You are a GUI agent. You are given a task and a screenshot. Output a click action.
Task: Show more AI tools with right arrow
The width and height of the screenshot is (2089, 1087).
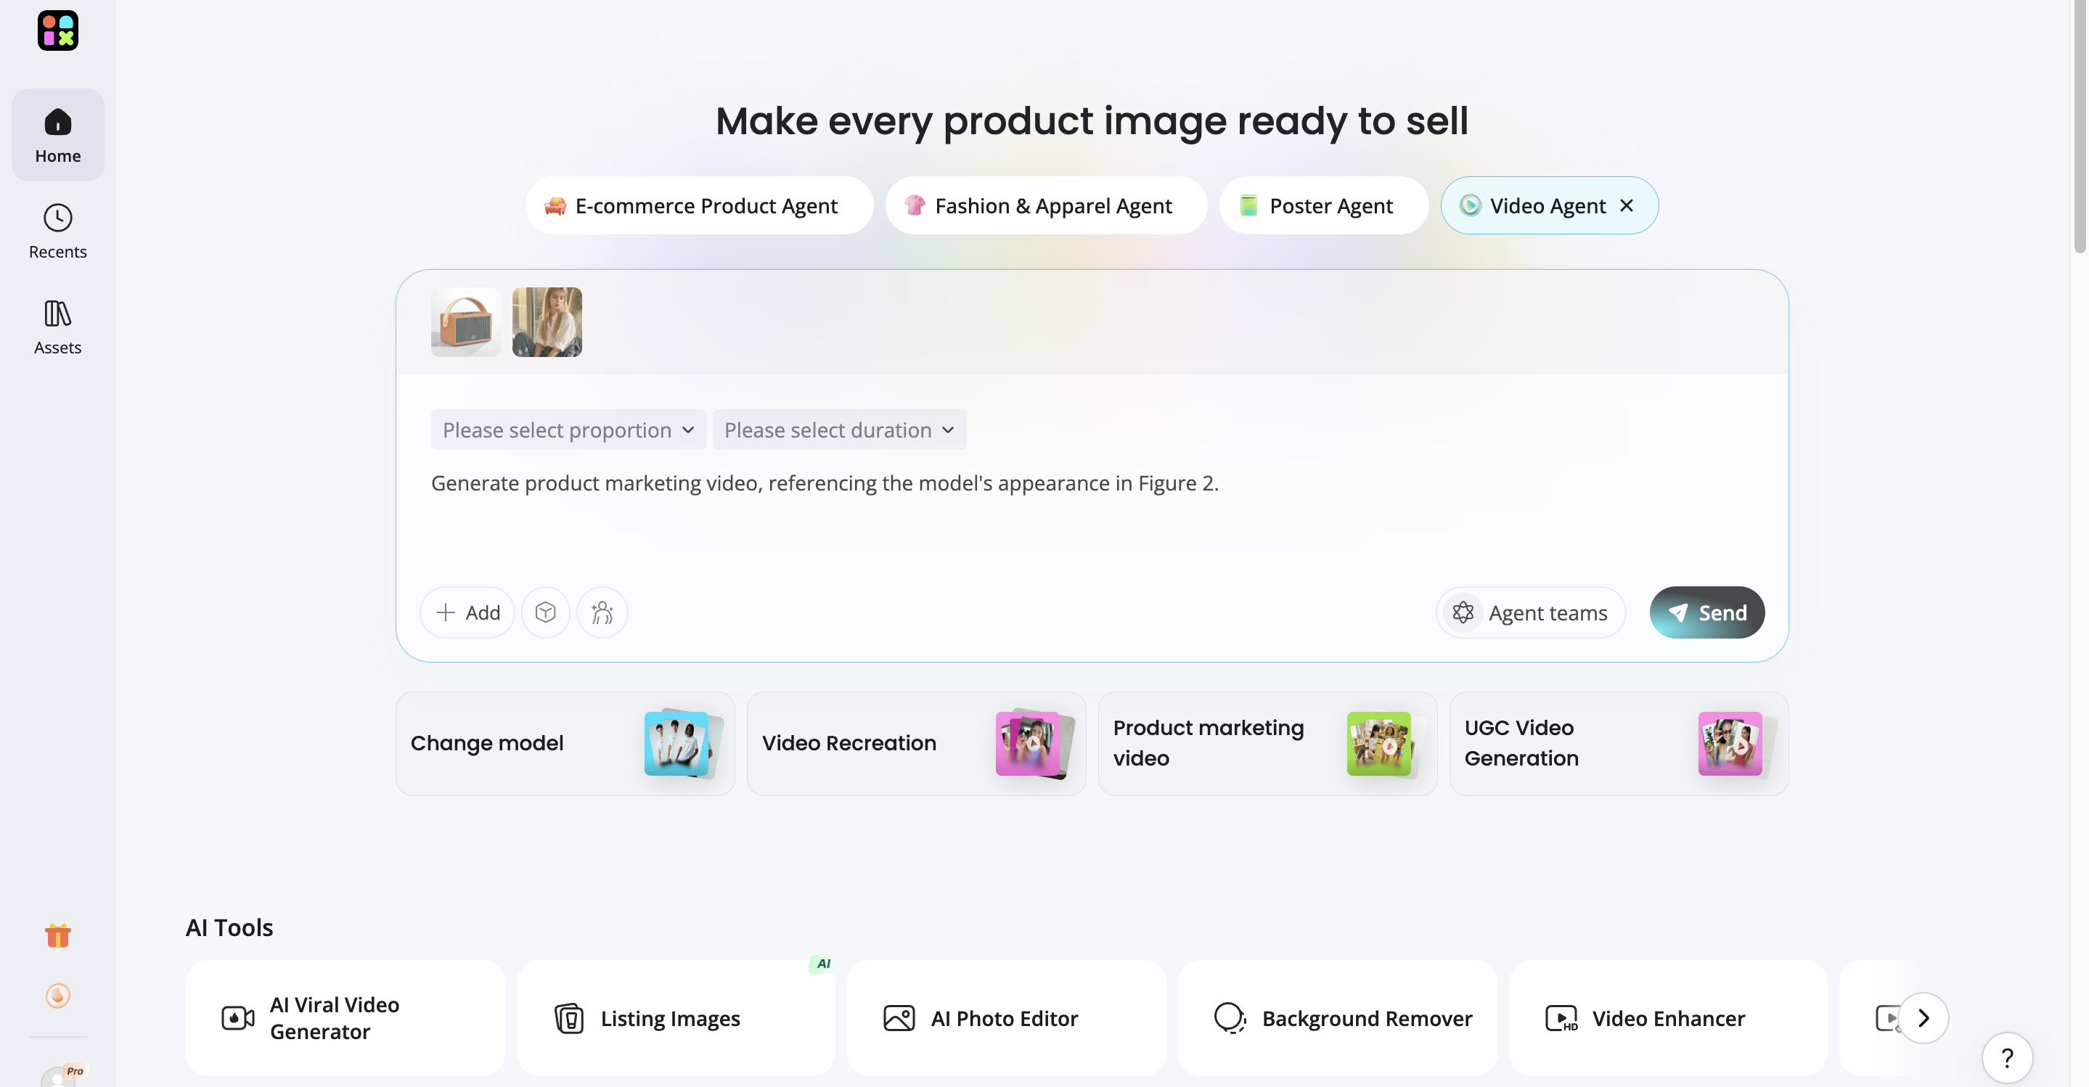pos(1923,1018)
